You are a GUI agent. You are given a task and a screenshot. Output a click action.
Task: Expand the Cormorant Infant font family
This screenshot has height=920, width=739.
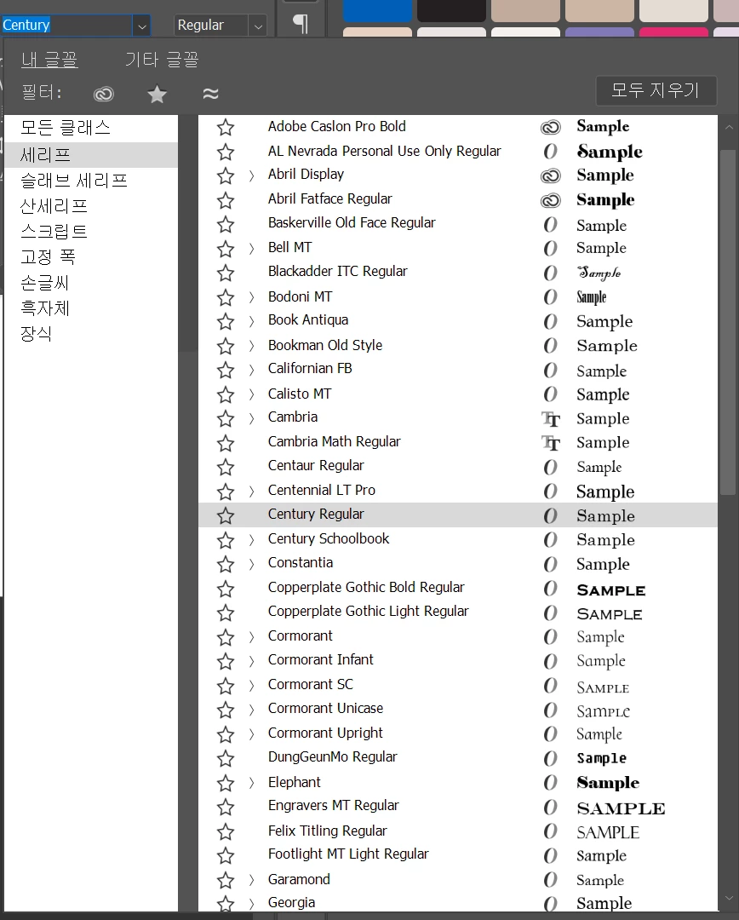pos(251,661)
